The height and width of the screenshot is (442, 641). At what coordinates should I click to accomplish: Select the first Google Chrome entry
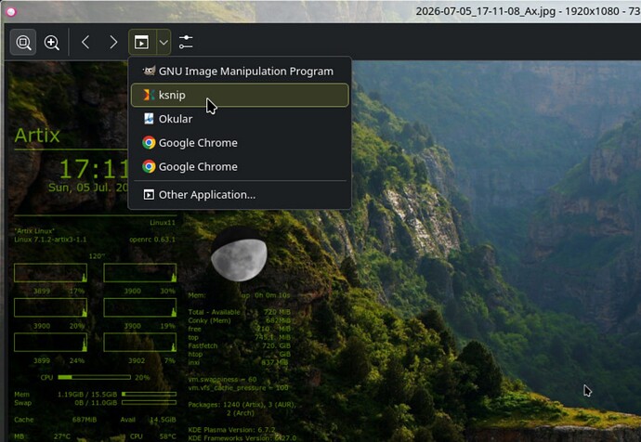[240, 143]
